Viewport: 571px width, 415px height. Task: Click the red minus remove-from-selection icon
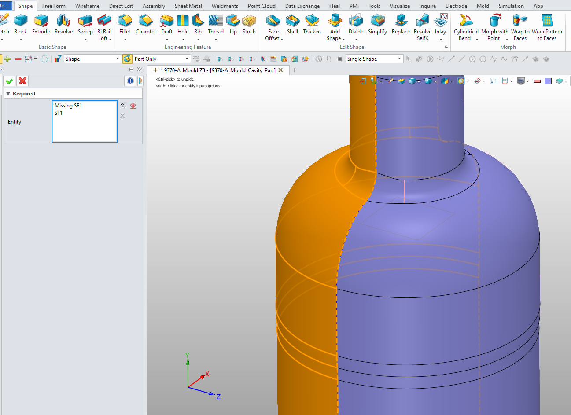click(x=18, y=59)
